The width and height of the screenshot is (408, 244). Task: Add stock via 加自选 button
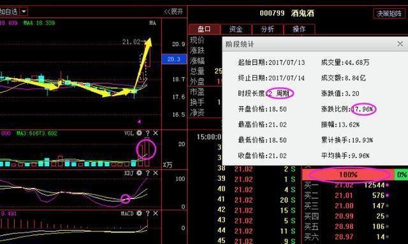pyautogui.click(x=9, y=11)
